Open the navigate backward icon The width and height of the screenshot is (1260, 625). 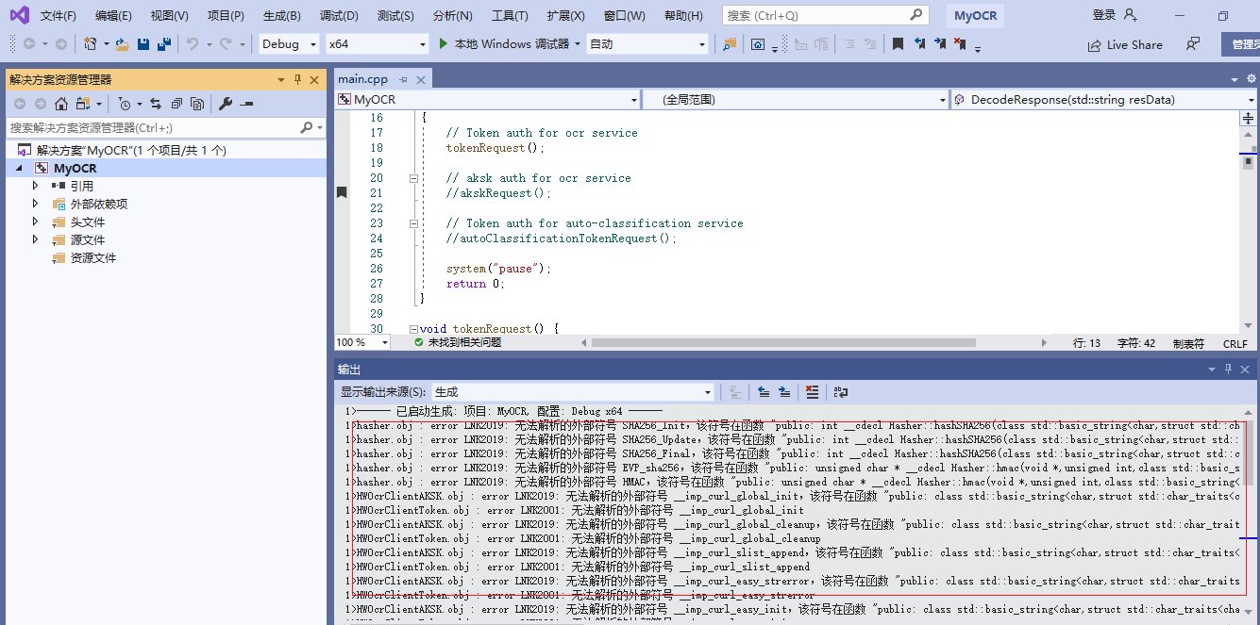[31, 43]
